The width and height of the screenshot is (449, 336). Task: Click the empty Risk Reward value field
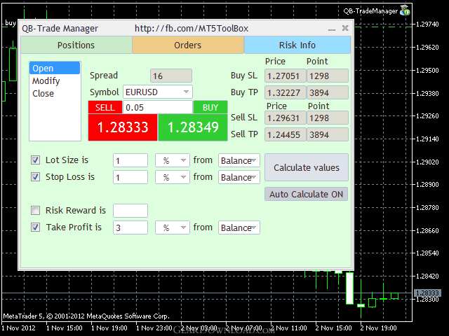(130, 211)
